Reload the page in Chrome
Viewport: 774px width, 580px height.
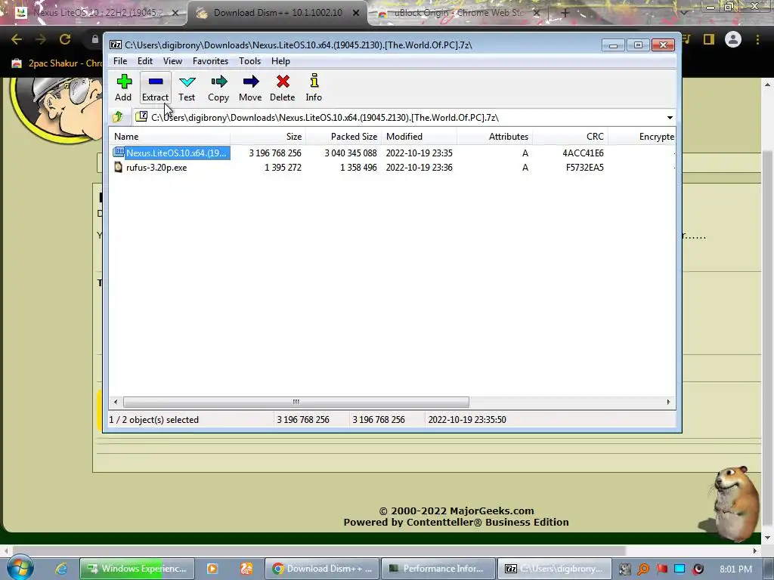pyautogui.click(x=65, y=39)
